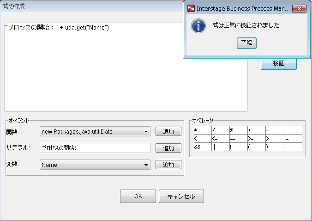Insert the ! logical NOT operator
The width and height of the screenshot is (312, 221).
pos(238,147)
